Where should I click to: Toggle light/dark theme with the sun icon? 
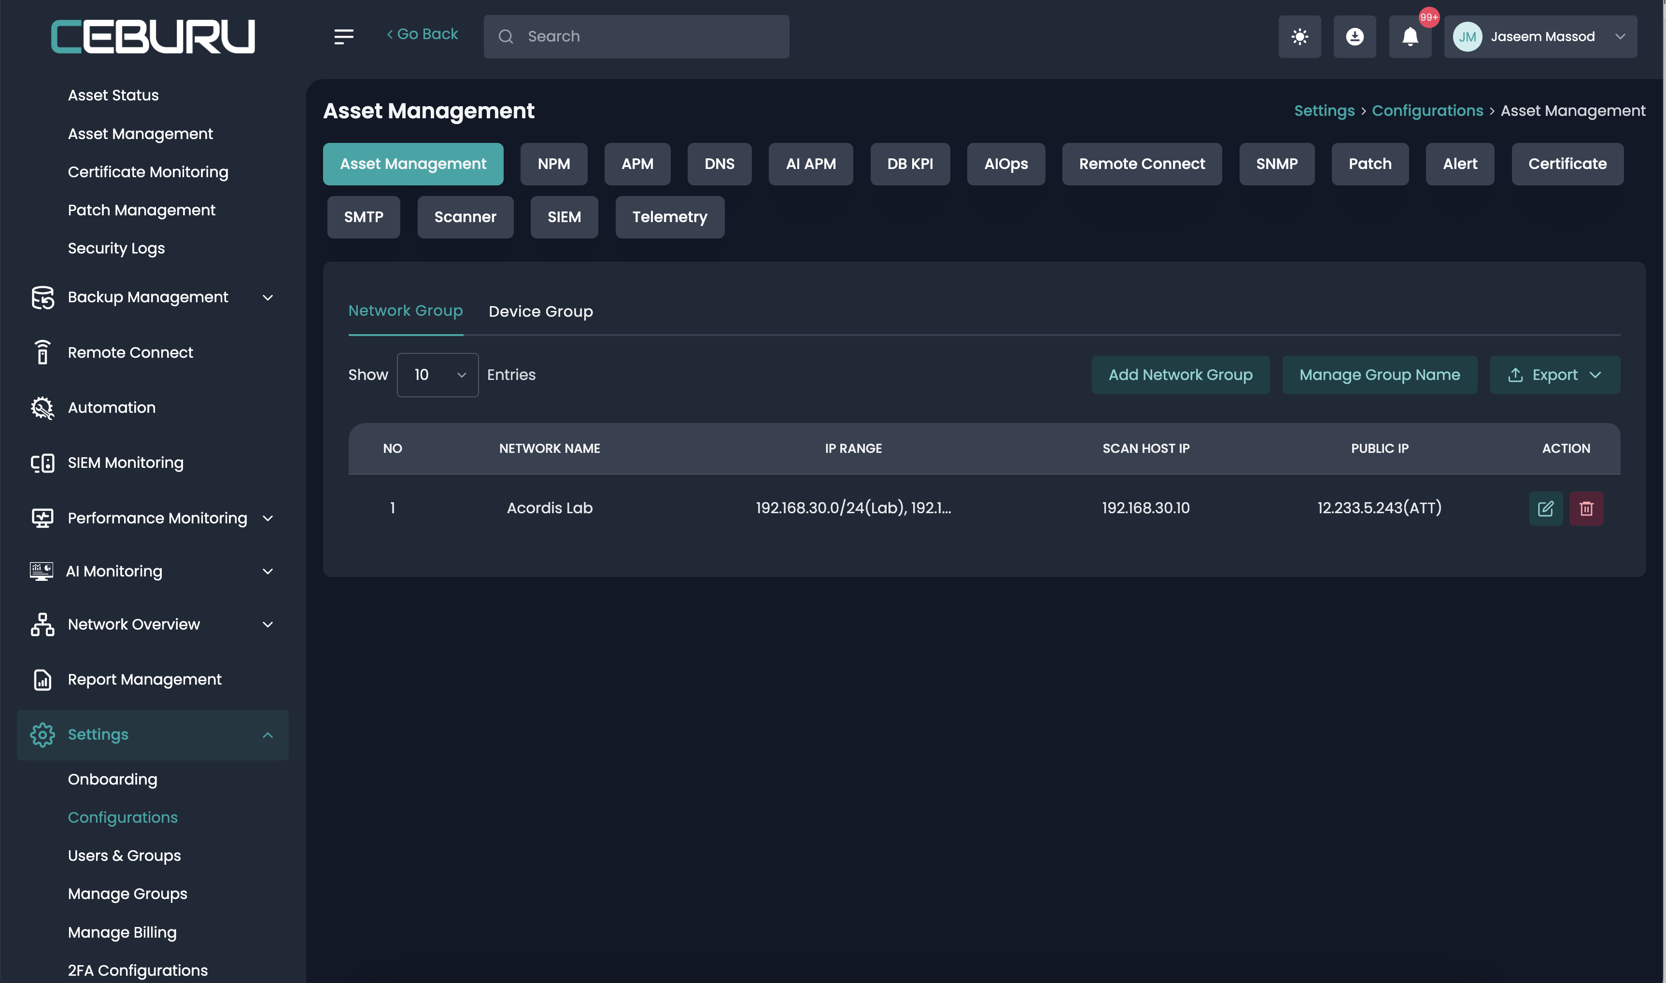coord(1299,36)
